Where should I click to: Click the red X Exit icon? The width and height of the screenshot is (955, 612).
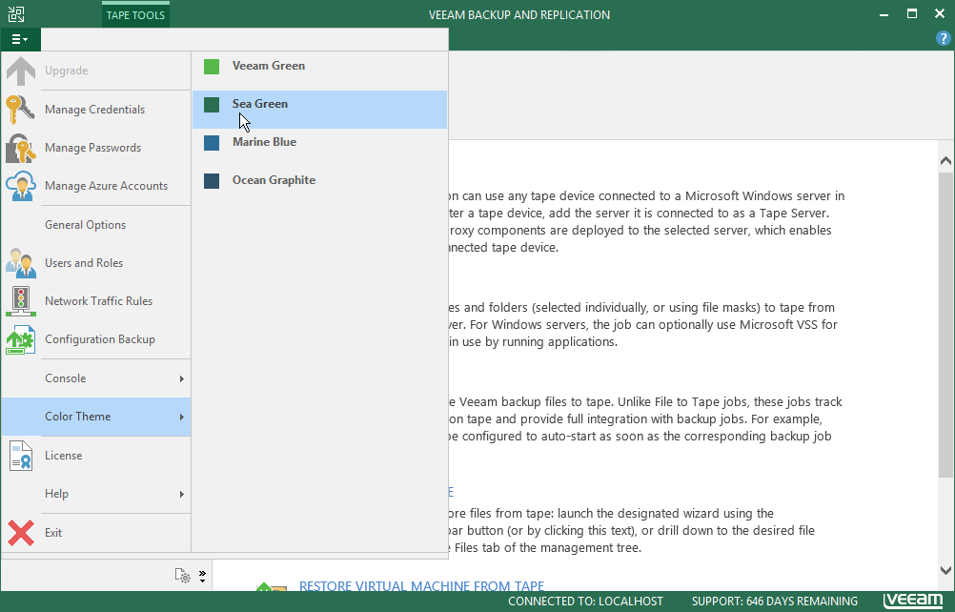tap(20, 533)
